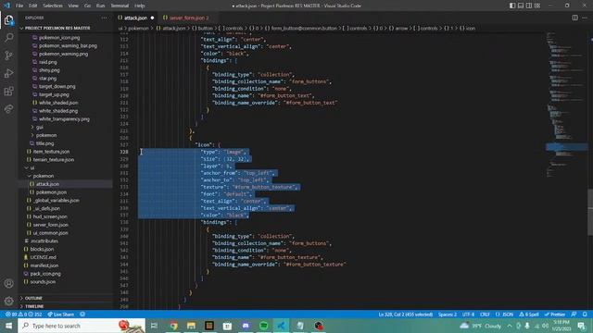This screenshot has height=333, width=593.
Task: Open shiny.png texture file
Action: tap(49, 70)
